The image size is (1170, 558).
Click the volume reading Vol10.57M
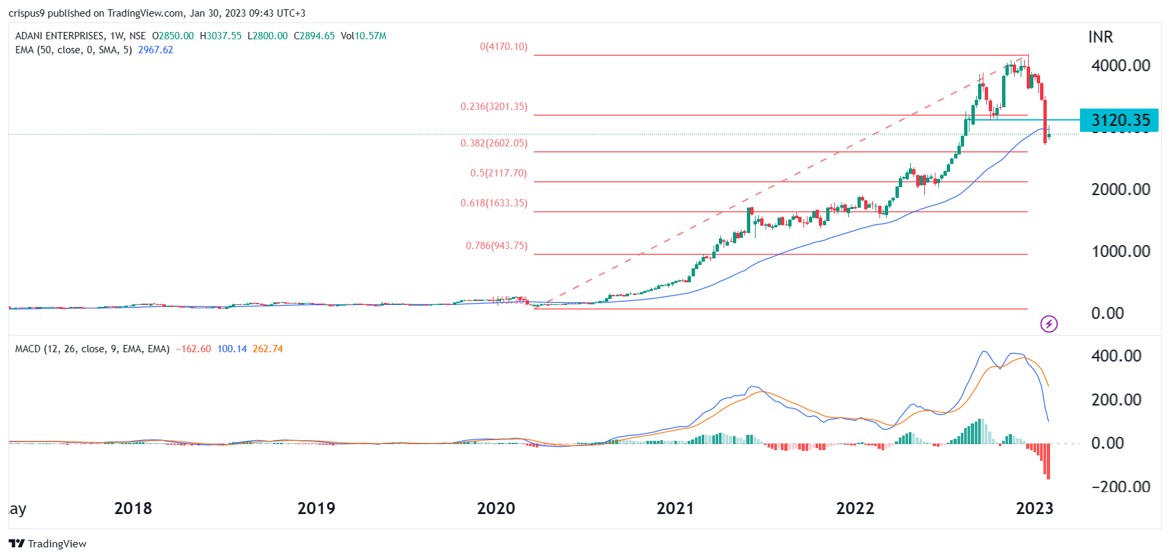(x=364, y=36)
